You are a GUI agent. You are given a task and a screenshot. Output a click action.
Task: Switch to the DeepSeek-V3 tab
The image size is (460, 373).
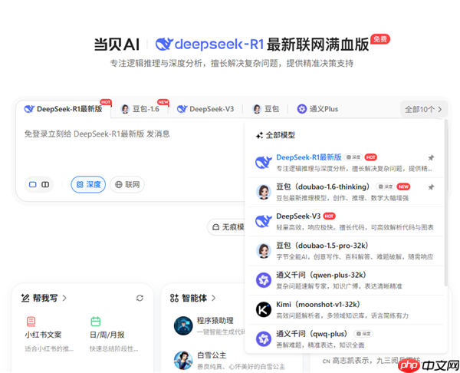click(x=205, y=109)
